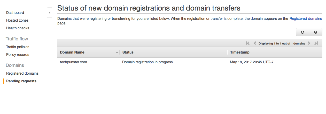Screen dimensions: 326x114
Task: Open Traffic policies section
Action: pos(18,47)
